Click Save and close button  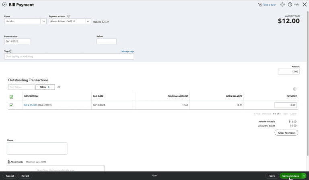pos(290,176)
